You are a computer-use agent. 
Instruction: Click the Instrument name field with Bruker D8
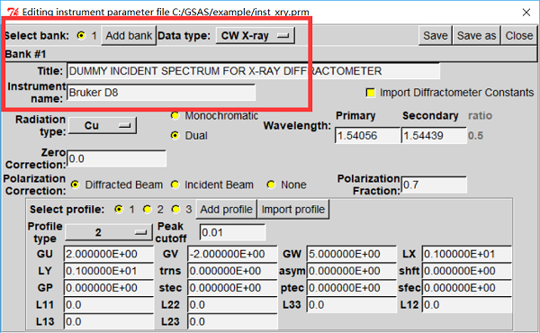click(x=161, y=93)
